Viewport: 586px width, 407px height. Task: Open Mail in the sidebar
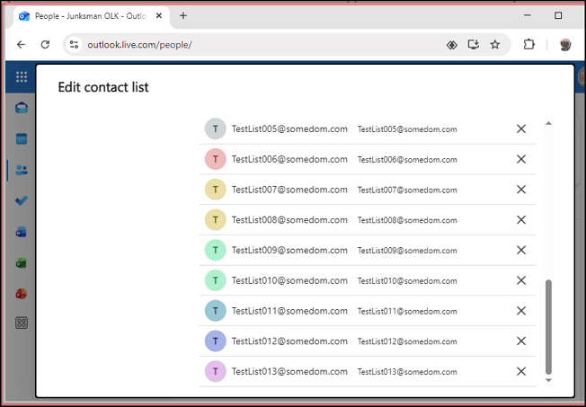22,108
